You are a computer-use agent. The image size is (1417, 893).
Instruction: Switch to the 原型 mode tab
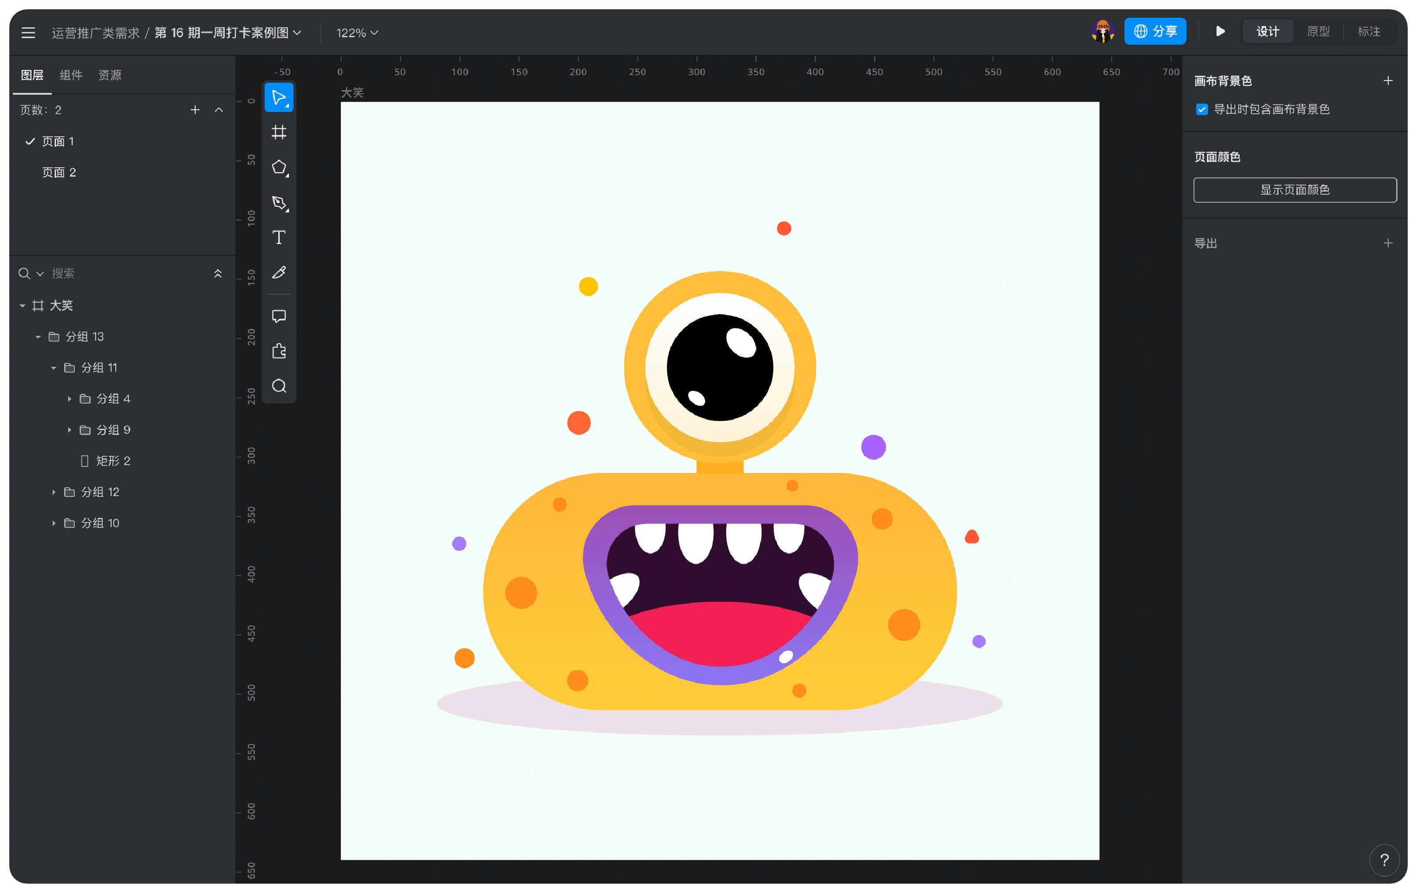(x=1318, y=32)
